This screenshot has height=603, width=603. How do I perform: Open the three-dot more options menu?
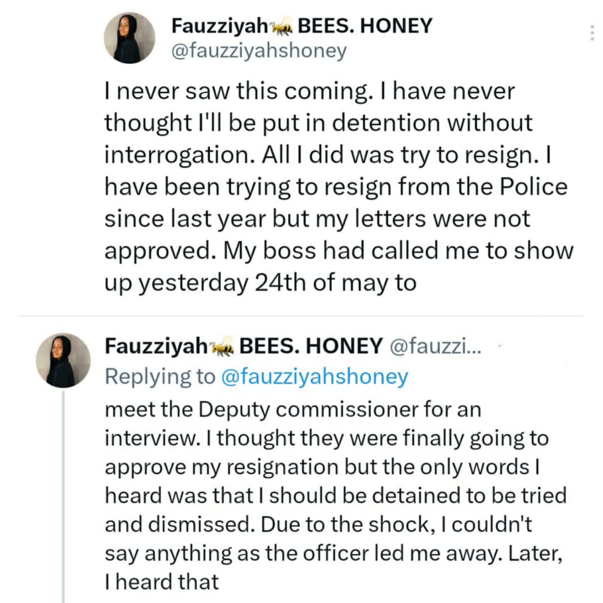coord(592,33)
